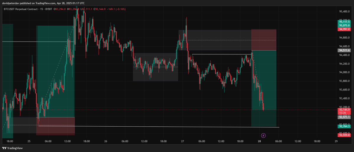Image resolution: width=354 pixels, height=152 pixels.
Task: Click the 93,400.0 price axis label
Action: [344, 98]
